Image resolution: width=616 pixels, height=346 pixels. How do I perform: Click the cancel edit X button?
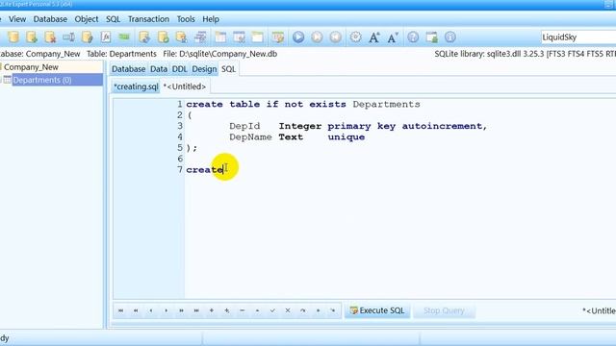tap(288, 310)
